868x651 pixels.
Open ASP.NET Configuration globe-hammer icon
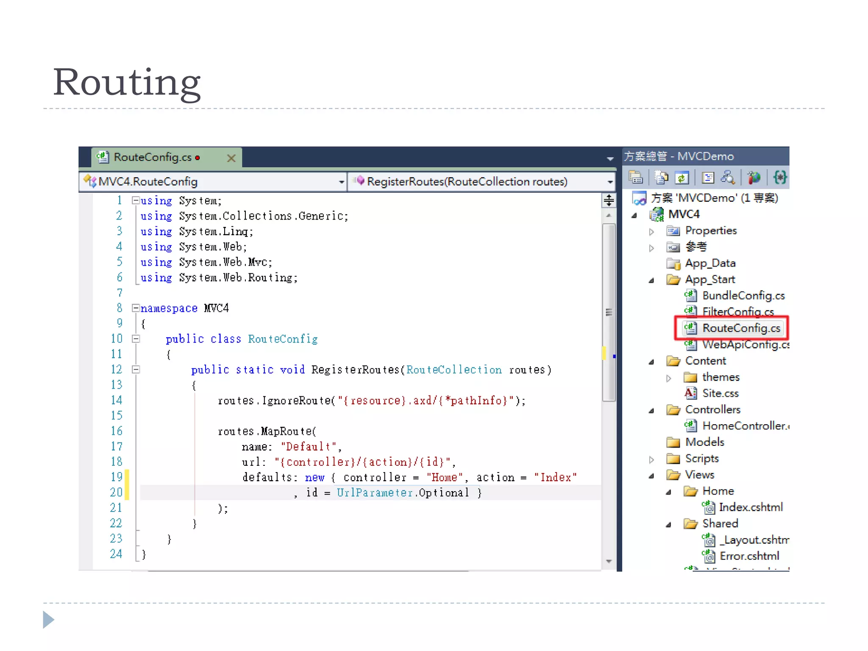click(x=754, y=177)
